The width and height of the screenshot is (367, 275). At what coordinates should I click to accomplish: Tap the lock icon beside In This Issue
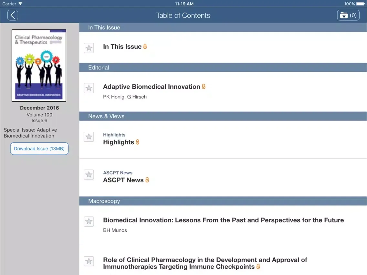click(x=145, y=46)
